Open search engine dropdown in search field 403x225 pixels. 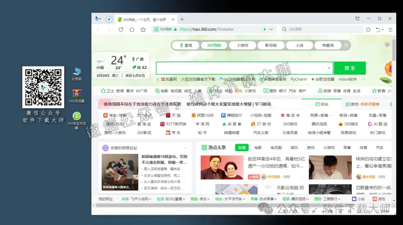point(329,68)
